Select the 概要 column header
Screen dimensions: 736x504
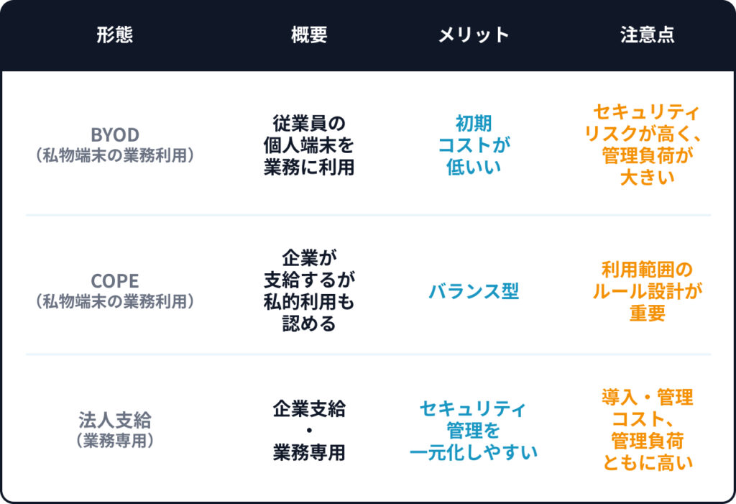click(x=309, y=35)
